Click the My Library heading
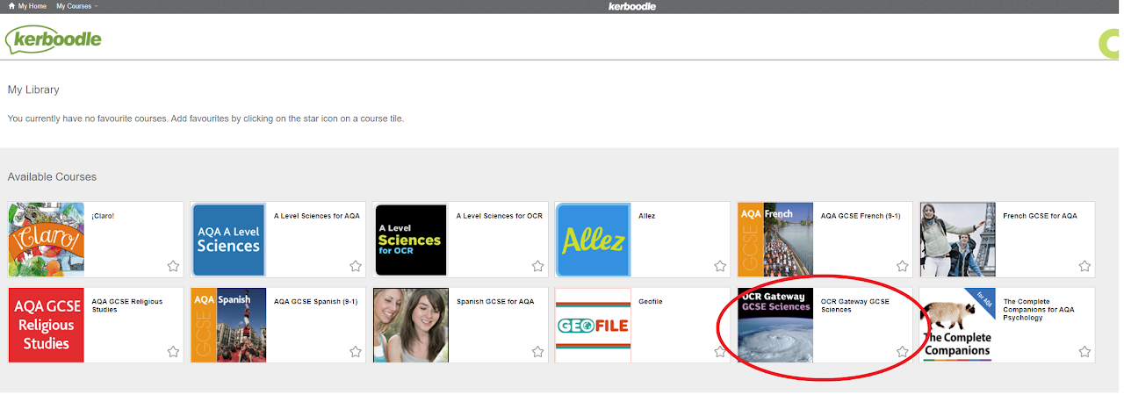The image size is (1124, 409). tap(33, 90)
